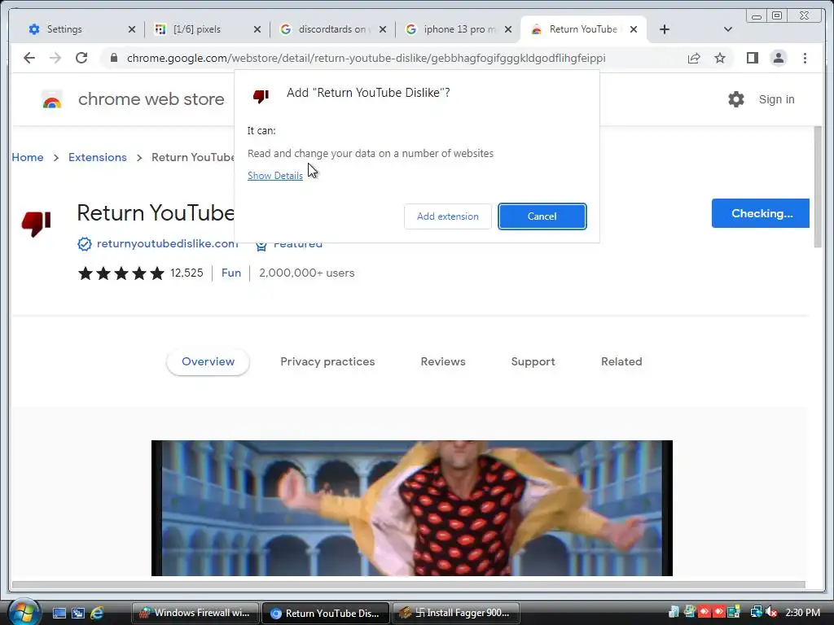The image size is (834, 625).
Task: Close the Return YouTube tab
Action: point(634,30)
